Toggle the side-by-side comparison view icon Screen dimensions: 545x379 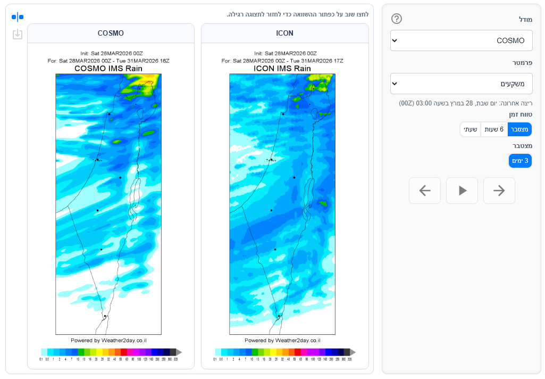pyautogui.click(x=18, y=17)
